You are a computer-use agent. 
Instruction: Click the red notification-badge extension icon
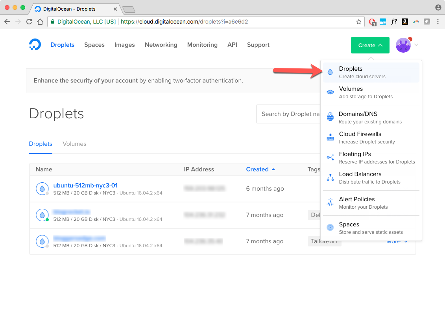[372, 22]
